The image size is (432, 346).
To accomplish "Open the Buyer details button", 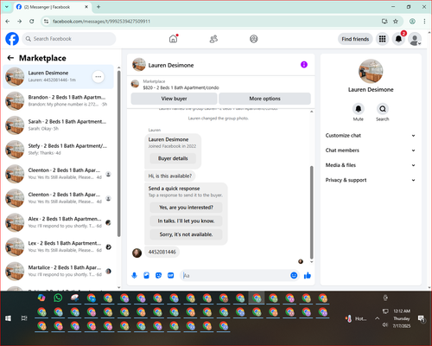I will pos(173,158).
